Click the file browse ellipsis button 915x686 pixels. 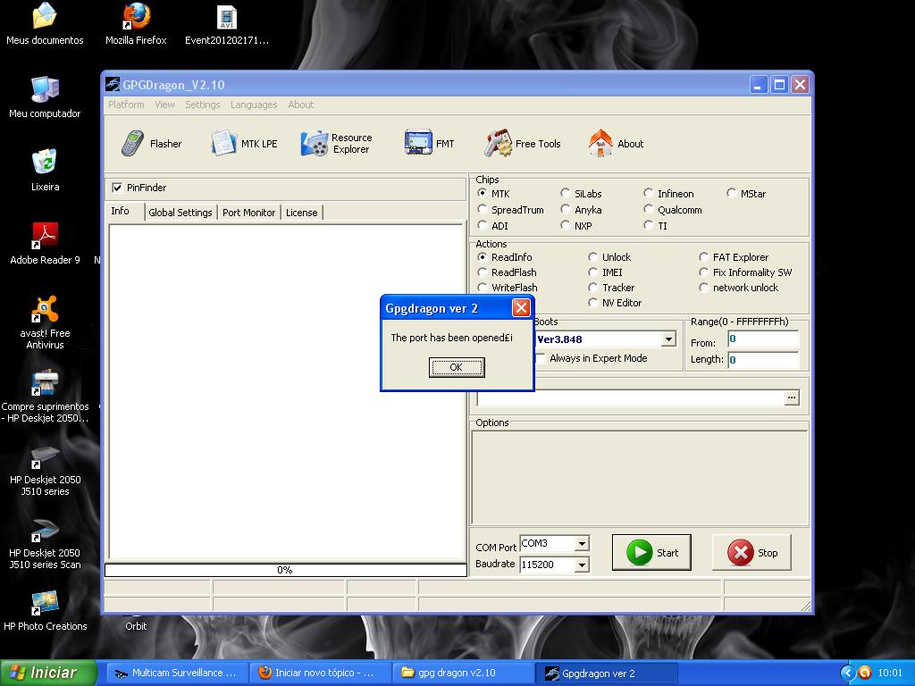pyautogui.click(x=792, y=397)
